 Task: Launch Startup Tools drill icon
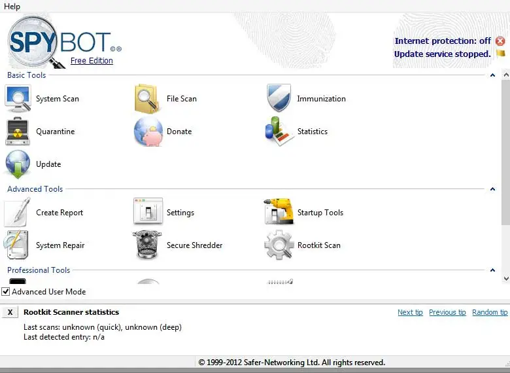tap(279, 211)
